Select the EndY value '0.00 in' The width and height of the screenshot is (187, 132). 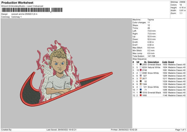pyautogui.click(x=151, y=45)
